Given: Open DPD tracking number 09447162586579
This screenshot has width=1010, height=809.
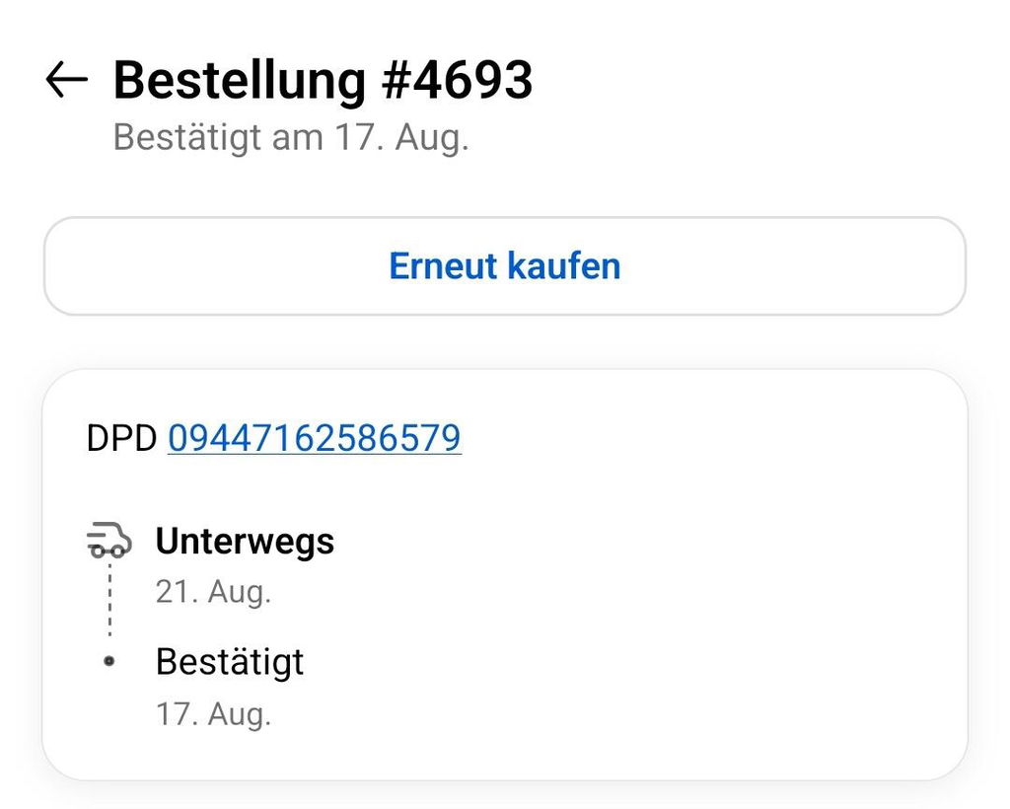Looking at the screenshot, I should pos(315,439).
